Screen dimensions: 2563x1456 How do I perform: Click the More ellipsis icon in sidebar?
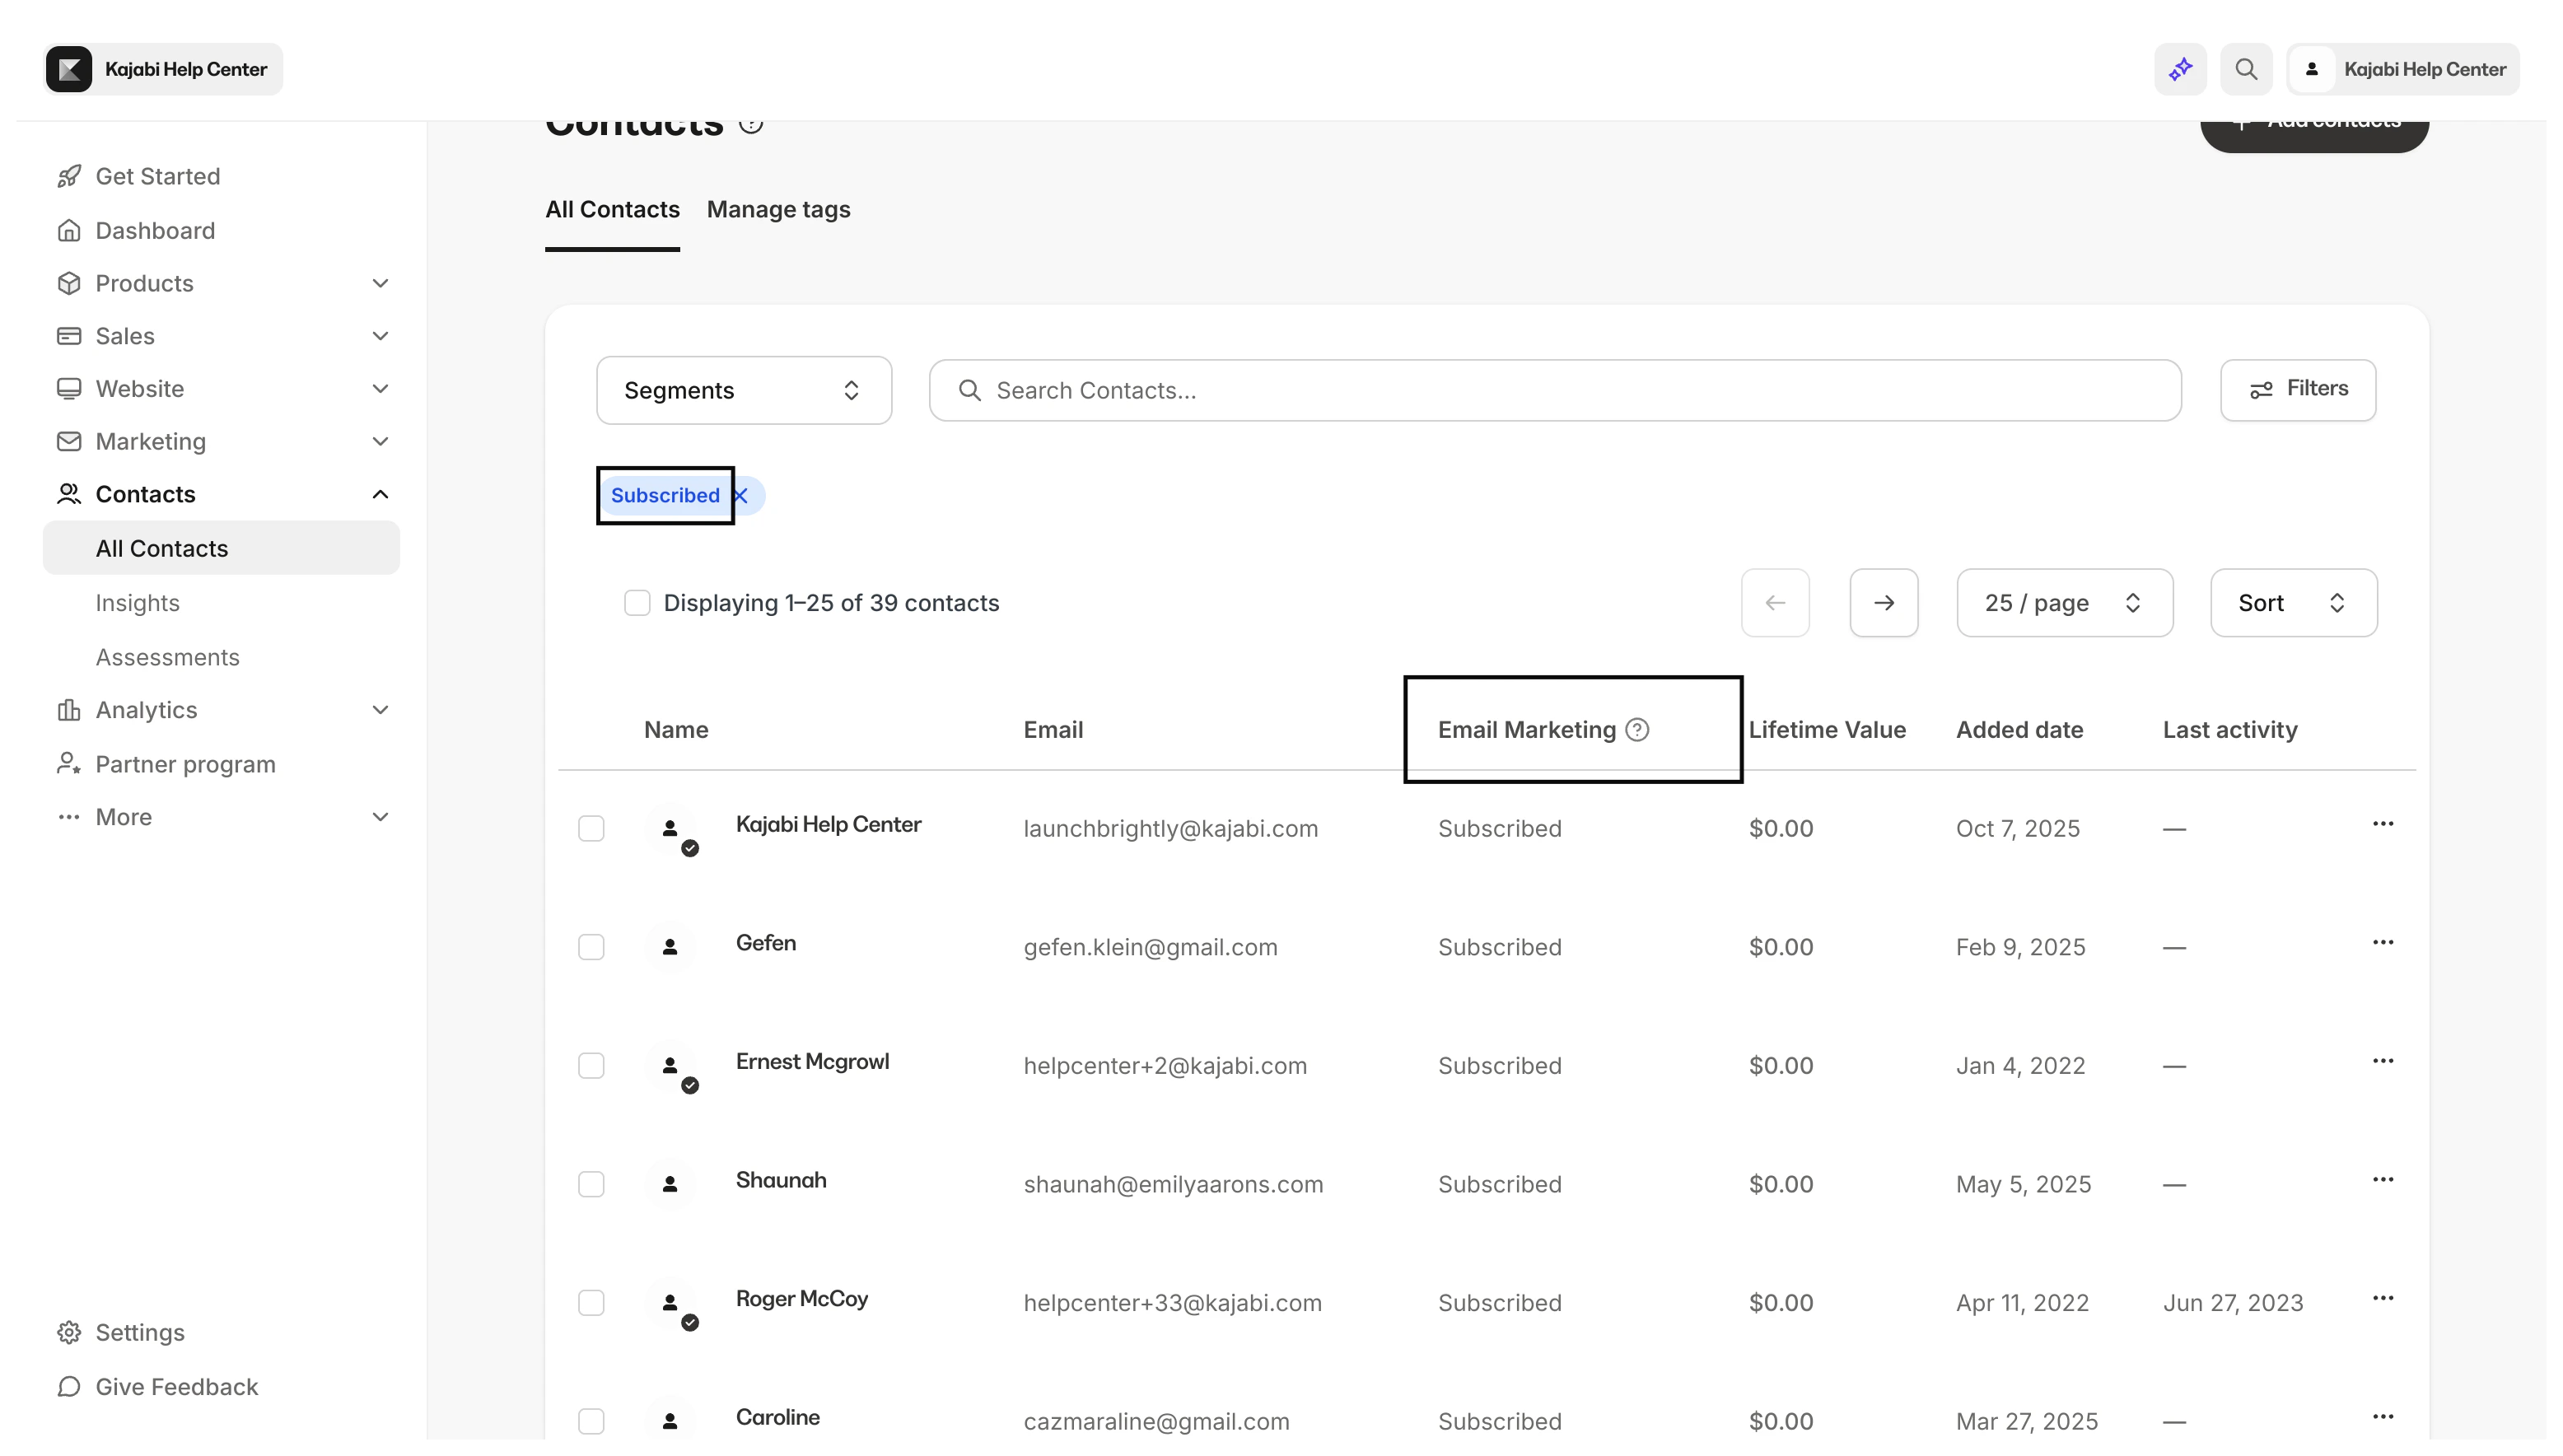point(69,817)
